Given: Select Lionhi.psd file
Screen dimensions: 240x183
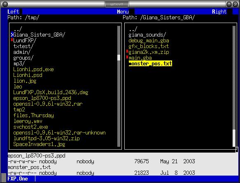Looking at the screenshot, I should click(x=28, y=75).
